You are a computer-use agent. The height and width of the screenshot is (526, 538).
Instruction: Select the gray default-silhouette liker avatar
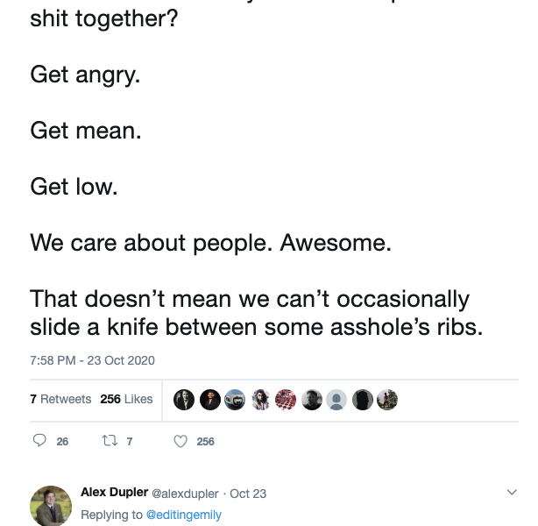pos(336,400)
